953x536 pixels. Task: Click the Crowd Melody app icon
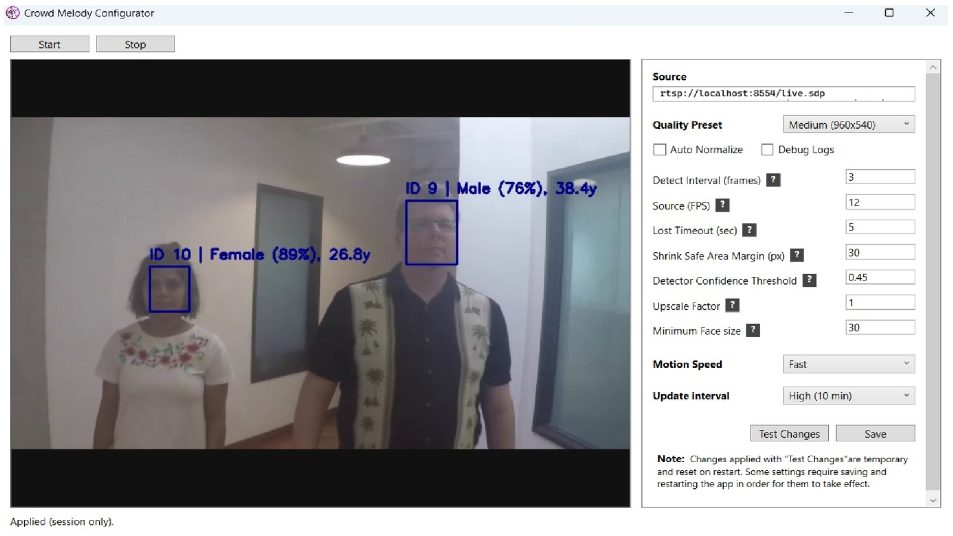tap(13, 13)
